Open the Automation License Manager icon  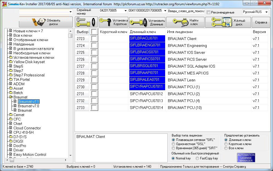pos(246,158)
